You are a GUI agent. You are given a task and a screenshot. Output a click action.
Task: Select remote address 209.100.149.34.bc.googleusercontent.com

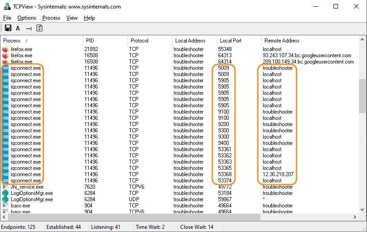[308, 62]
